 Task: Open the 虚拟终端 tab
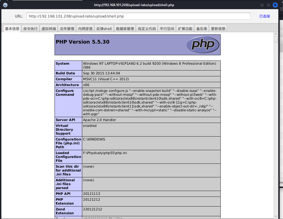click(48, 29)
